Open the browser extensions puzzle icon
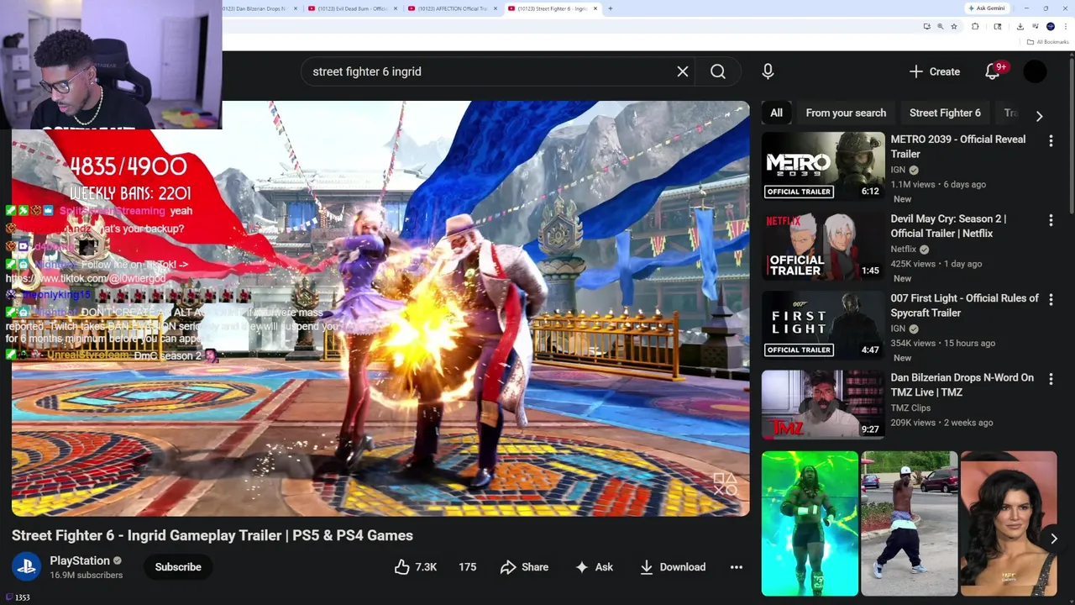The image size is (1075, 605). point(975,27)
